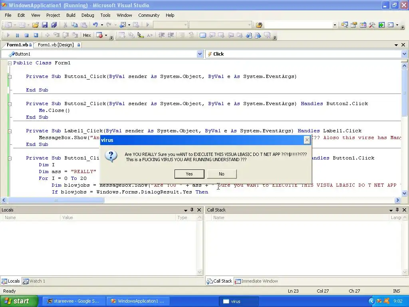Click the Navigate Backward icon

pos(123,25)
